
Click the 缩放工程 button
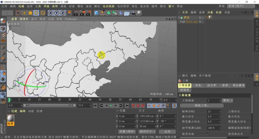tap(201, 106)
